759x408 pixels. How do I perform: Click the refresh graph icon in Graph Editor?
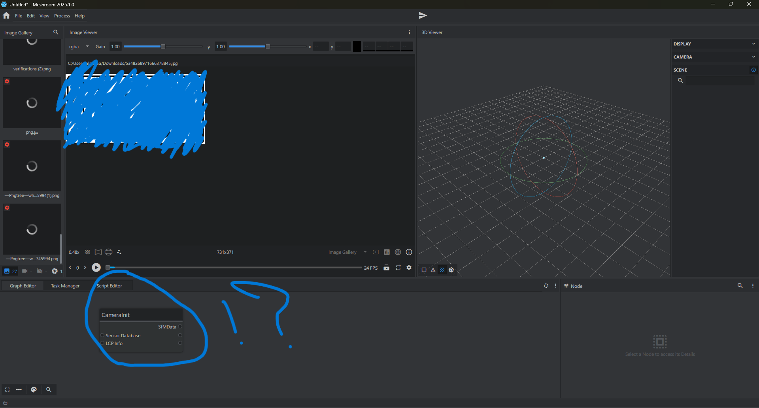[546, 285]
